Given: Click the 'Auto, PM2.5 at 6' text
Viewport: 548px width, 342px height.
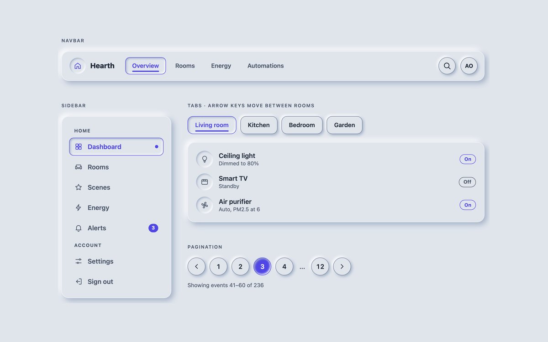Looking at the screenshot, I should click(239, 210).
